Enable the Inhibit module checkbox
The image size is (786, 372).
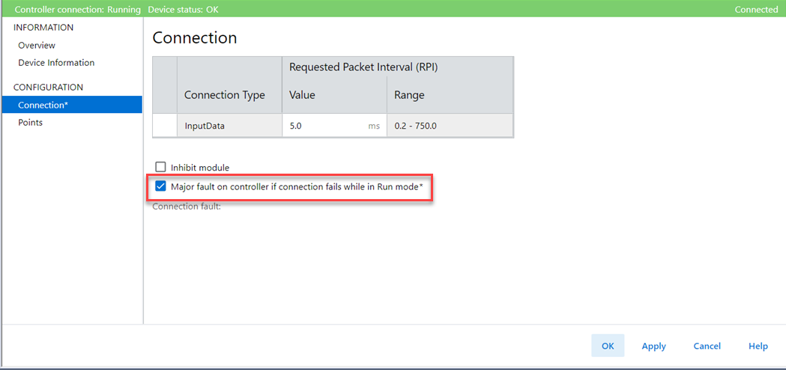click(160, 168)
